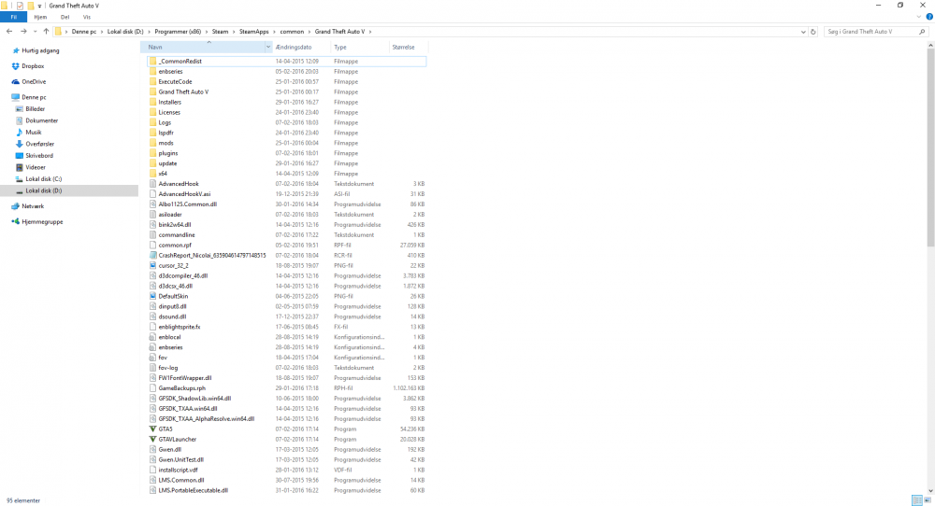This screenshot has height=506, width=935.
Task: Open the Fil ribbon tab
Action: point(13,17)
